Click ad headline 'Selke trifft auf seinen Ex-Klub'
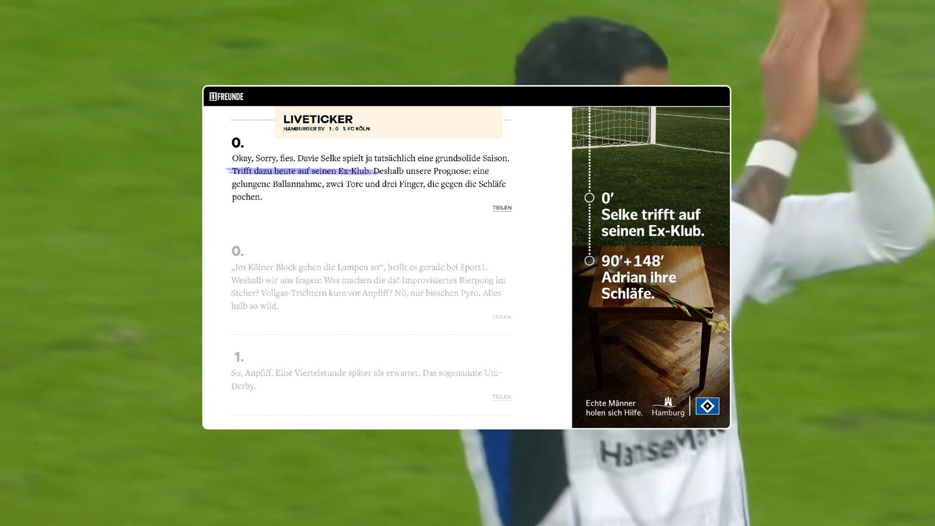The width and height of the screenshot is (935, 526). (653, 223)
